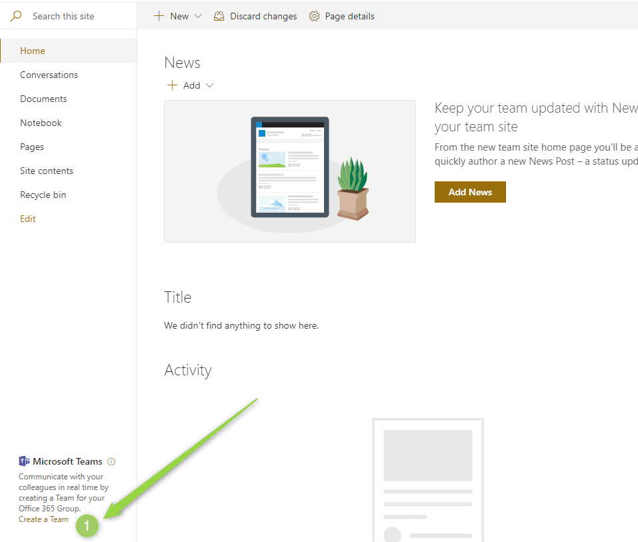This screenshot has width=638, height=542.
Task: Click the Page details gear icon
Action: click(315, 16)
